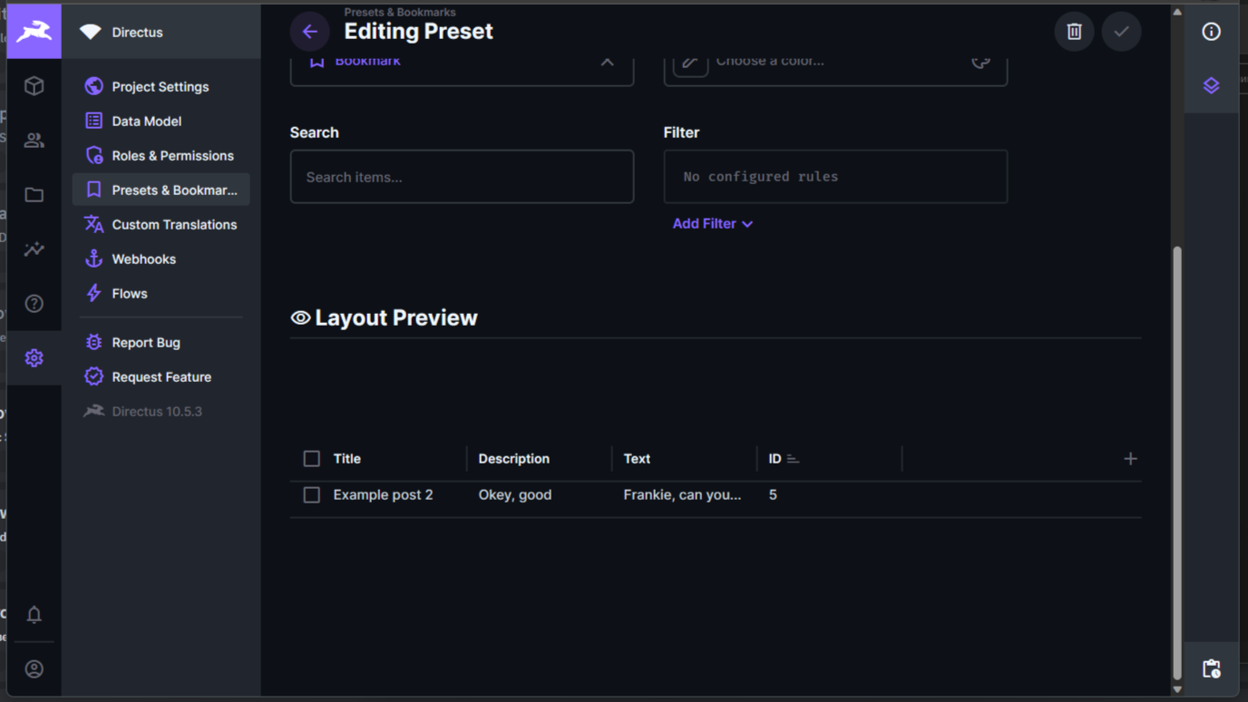This screenshot has width=1248, height=702.
Task: Open the File Library module
Action: (34, 195)
